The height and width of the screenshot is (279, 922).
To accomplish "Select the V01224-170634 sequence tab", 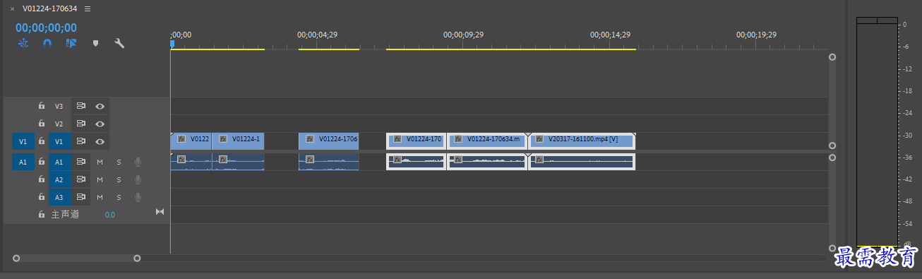I will click(49, 8).
